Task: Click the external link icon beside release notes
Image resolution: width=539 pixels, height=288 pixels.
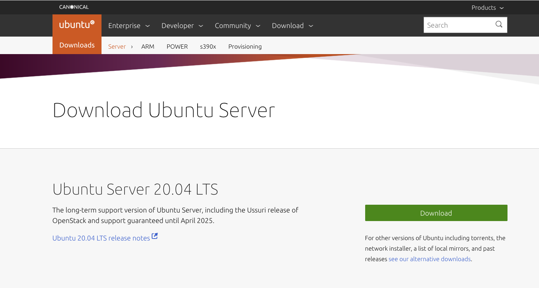Action: (155, 236)
